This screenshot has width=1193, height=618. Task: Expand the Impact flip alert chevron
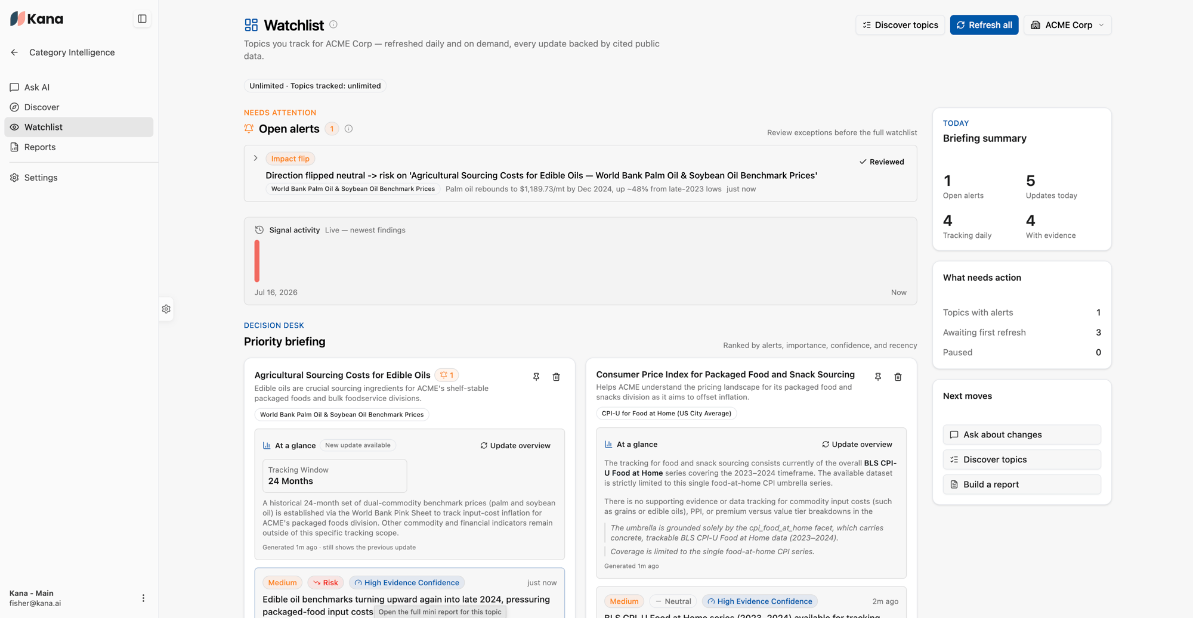256,158
